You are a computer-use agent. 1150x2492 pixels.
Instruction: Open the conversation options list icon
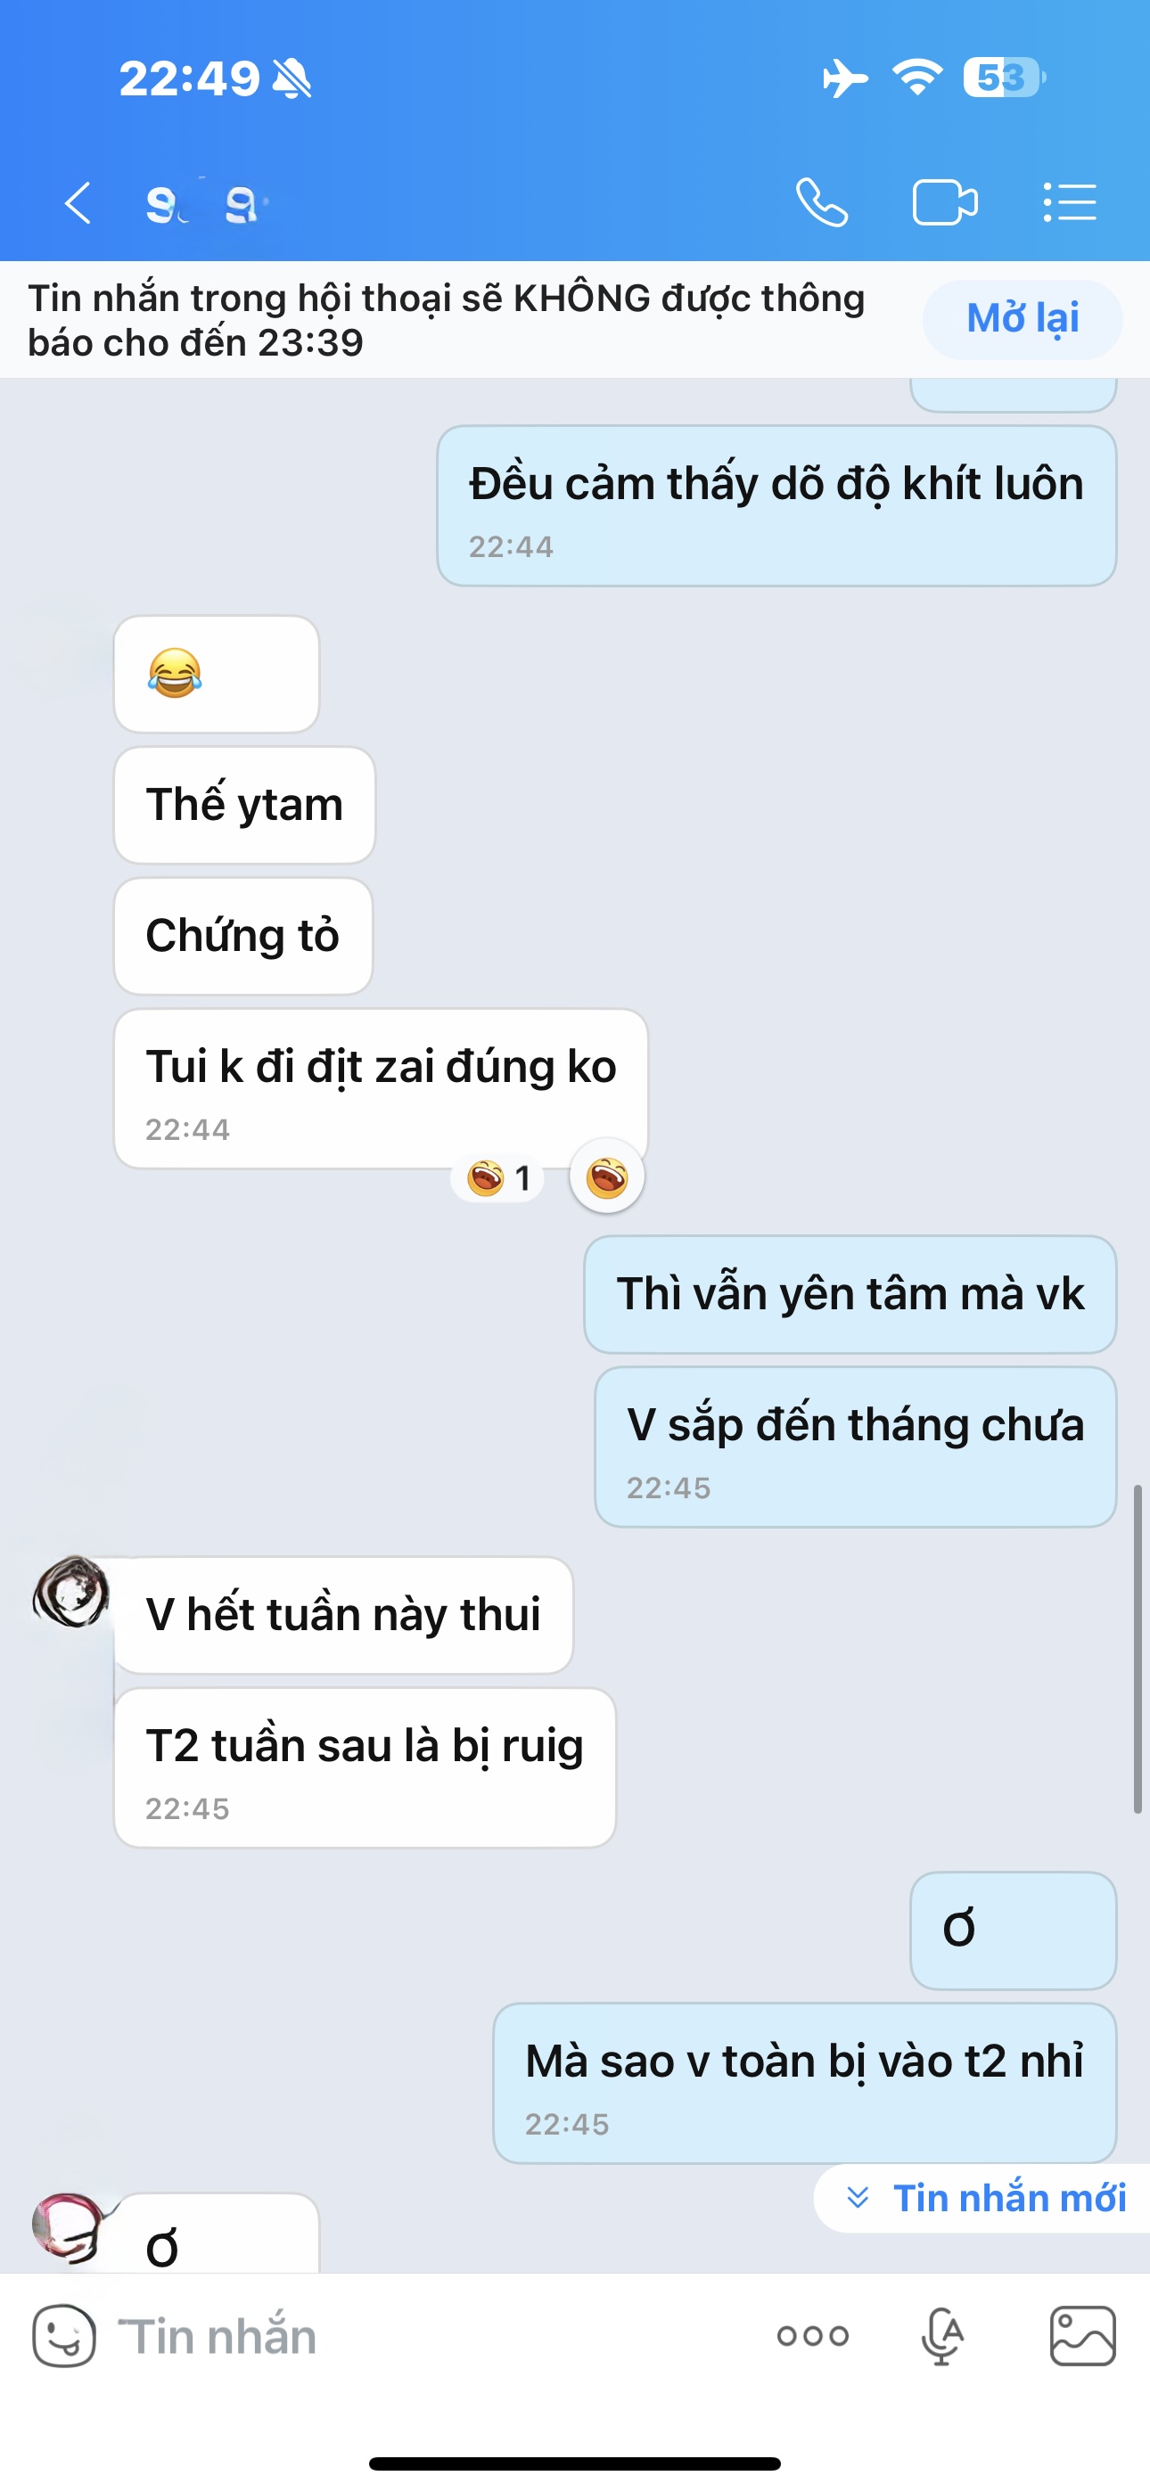tap(1070, 203)
